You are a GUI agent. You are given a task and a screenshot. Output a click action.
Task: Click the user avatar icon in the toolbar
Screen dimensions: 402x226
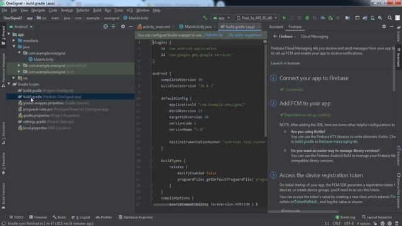[398, 18]
